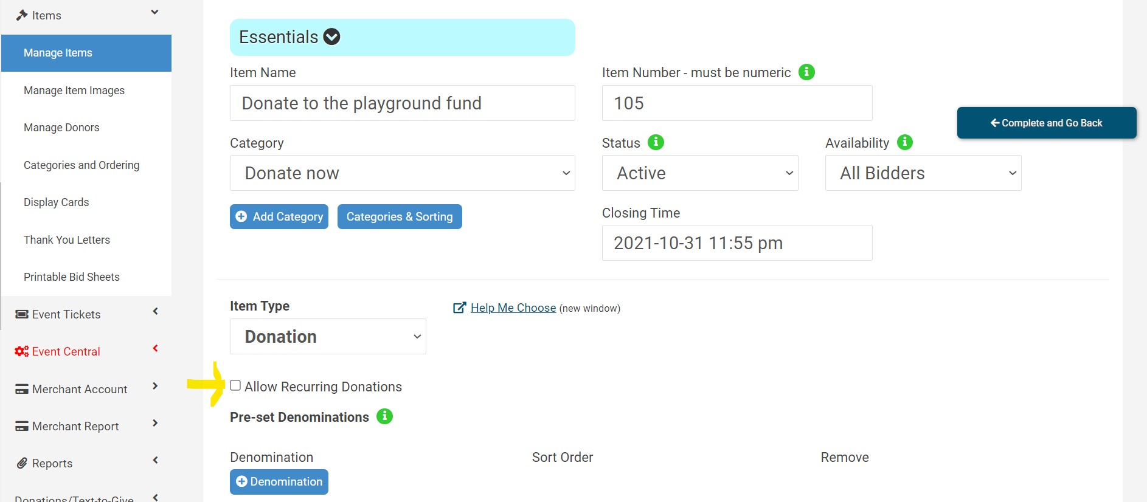
Task: Click the Availability info icon
Action: click(904, 142)
